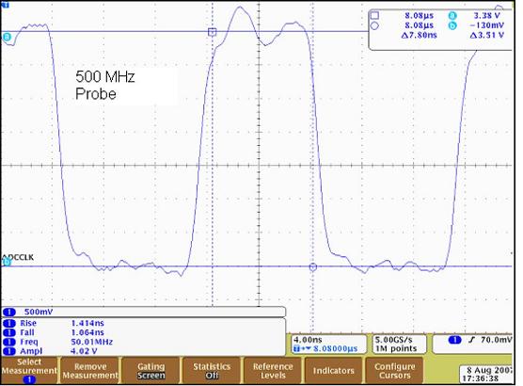Screen dimensions: 523x386
Task: Toggle Gating Screen option
Action: point(151,371)
